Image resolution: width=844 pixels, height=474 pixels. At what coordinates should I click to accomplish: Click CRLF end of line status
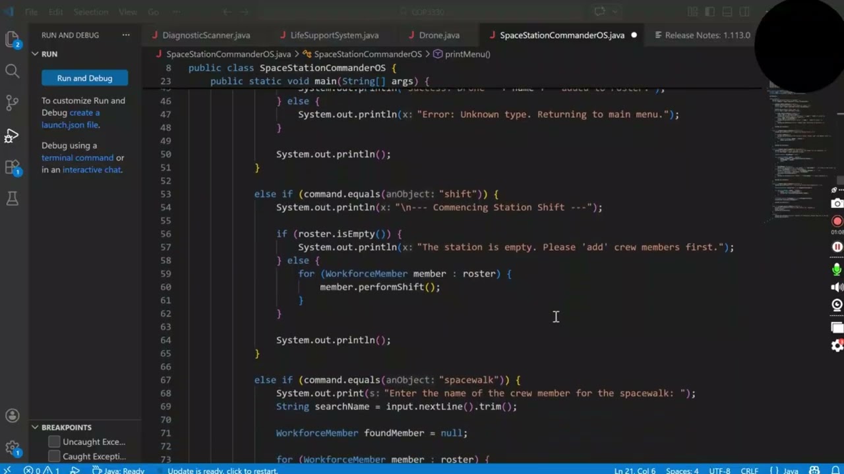tap(750, 470)
